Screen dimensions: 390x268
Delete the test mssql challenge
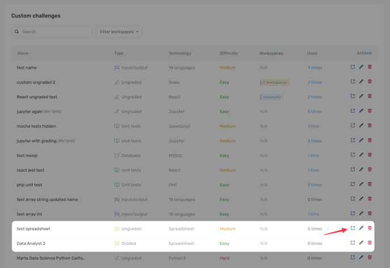click(370, 155)
